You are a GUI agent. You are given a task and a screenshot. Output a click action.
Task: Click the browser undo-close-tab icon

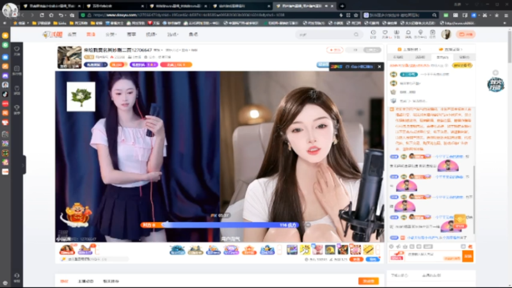[61, 15]
